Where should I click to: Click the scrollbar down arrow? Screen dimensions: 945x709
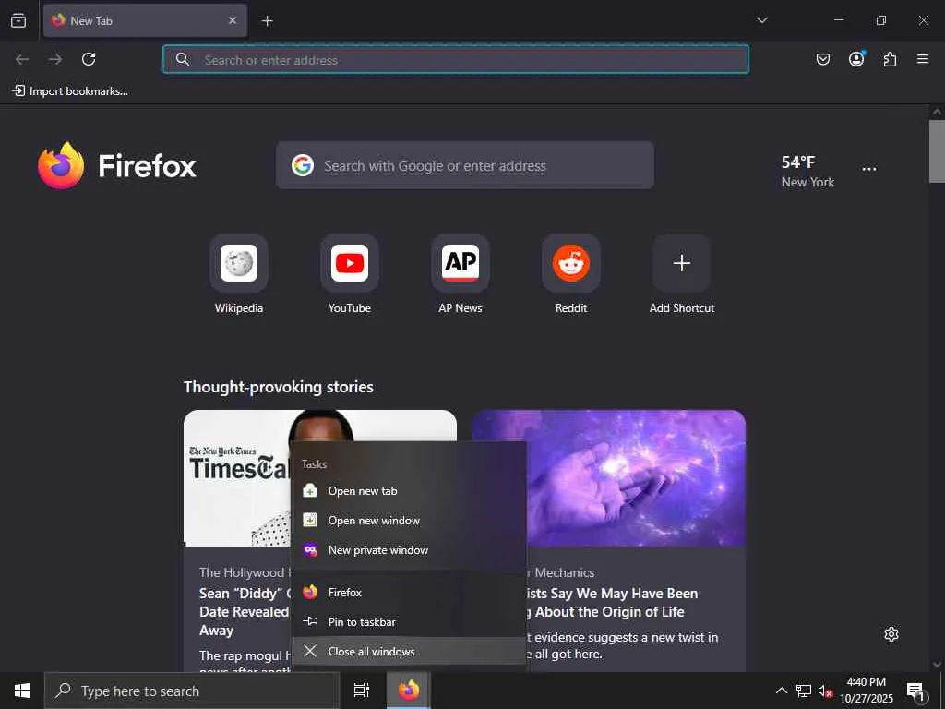click(x=937, y=665)
